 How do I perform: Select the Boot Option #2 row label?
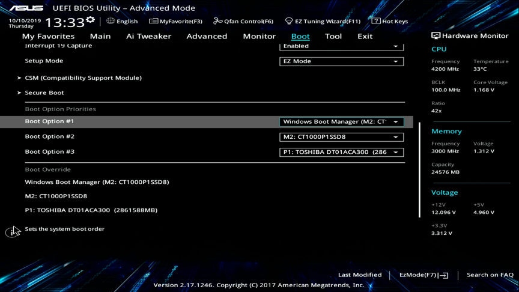tap(49, 136)
